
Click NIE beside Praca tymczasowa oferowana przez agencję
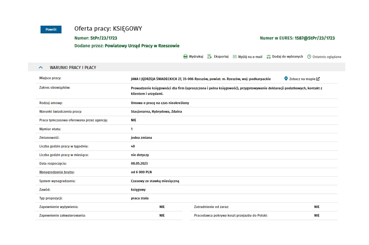click(133, 120)
